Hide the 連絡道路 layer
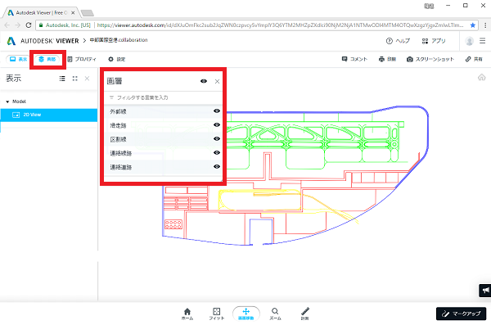The height and width of the screenshot is (325, 491). tap(216, 166)
